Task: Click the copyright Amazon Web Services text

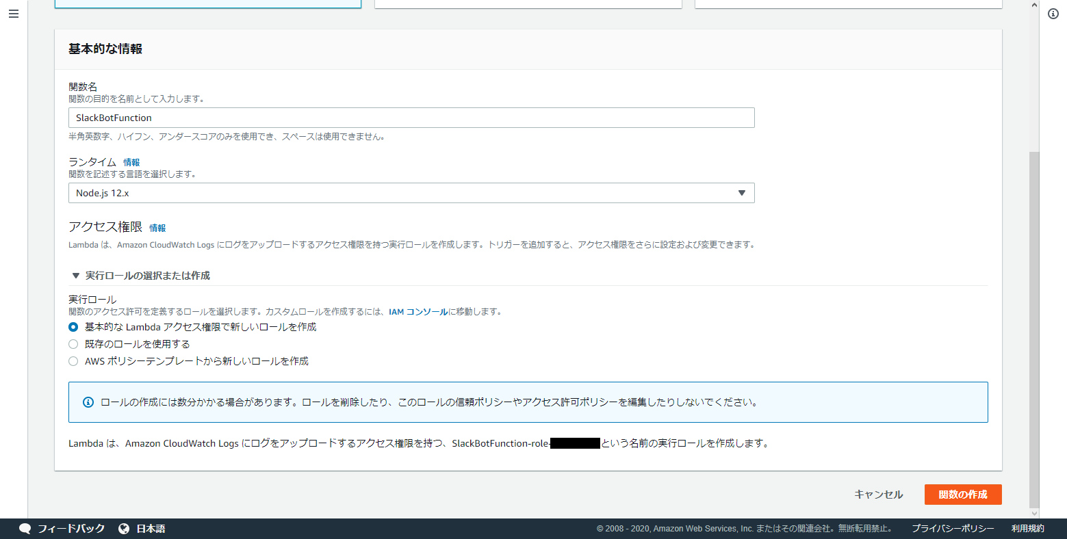Action: coord(745,529)
